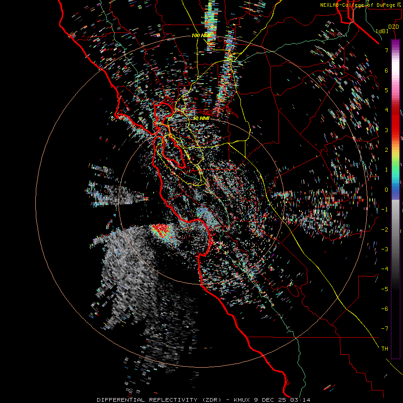Click the 7 dB scale tick label
This screenshot has width=403, height=403.
tap(386, 50)
